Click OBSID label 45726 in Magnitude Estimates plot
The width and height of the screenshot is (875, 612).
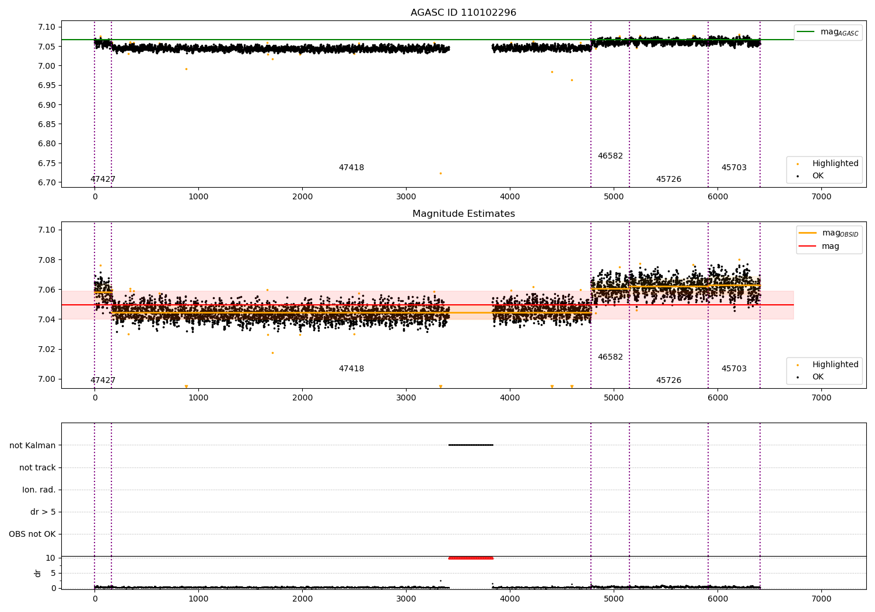pos(668,381)
